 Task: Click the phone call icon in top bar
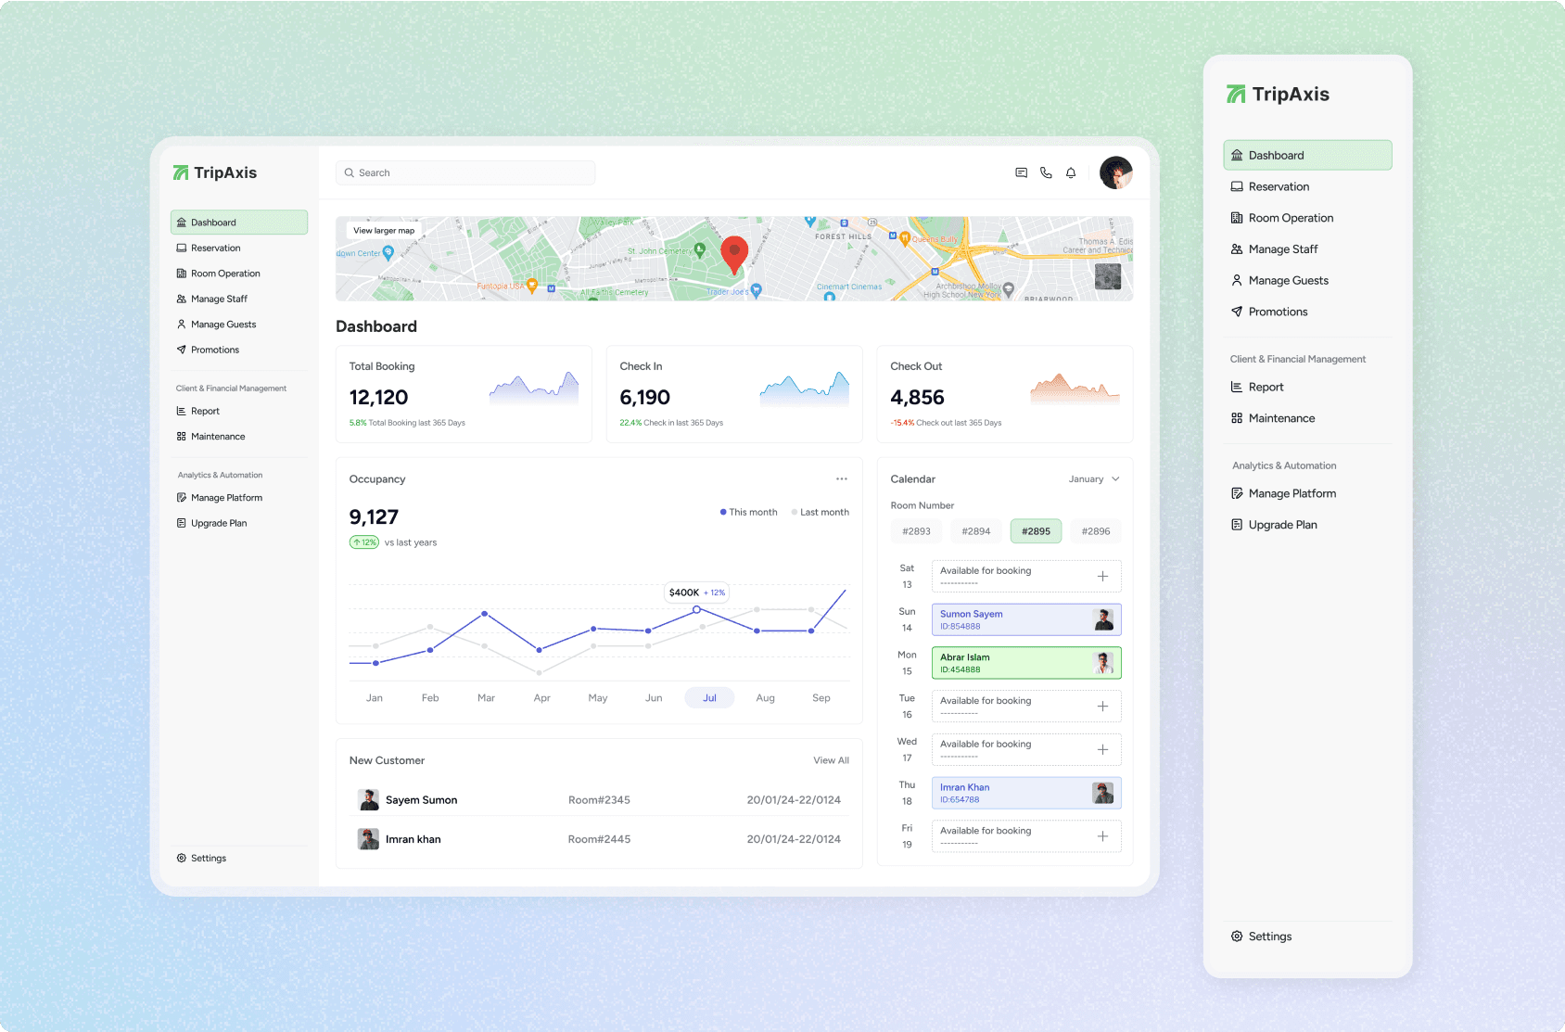(1046, 172)
